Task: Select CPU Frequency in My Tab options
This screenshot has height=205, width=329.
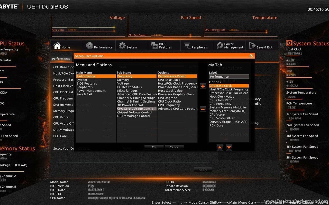Action: pyautogui.click(x=229, y=104)
